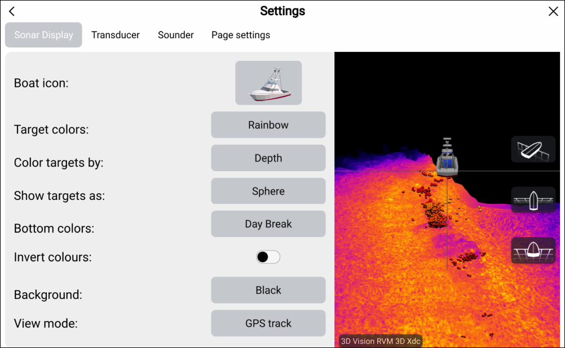Select the Sonar Display tab
Viewport: 565px width, 348px height.
point(43,35)
